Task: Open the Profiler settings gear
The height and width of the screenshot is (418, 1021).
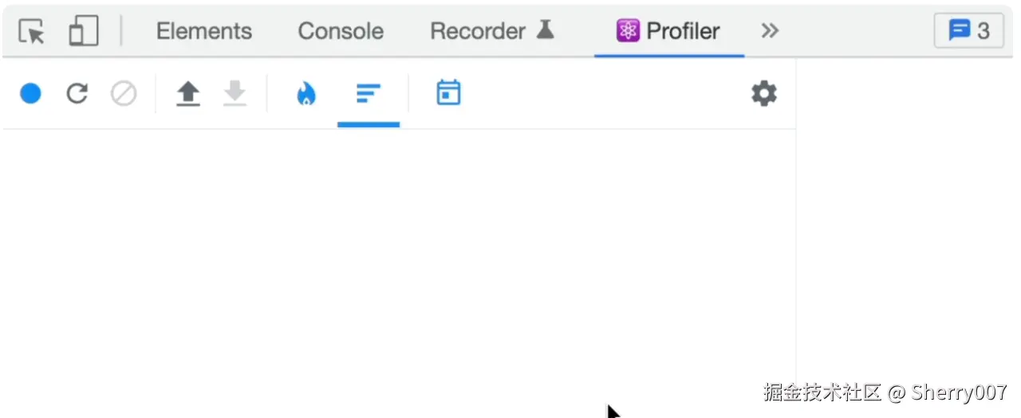Action: [x=764, y=94]
